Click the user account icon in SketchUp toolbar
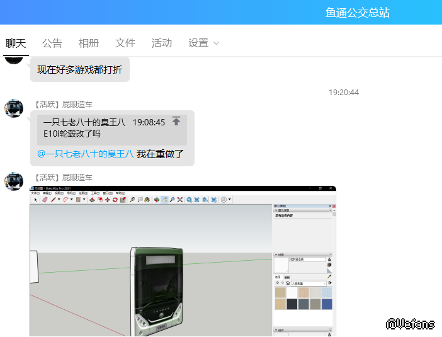Screen dimensions: 442x337 pyautogui.click(x=224, y=200)
